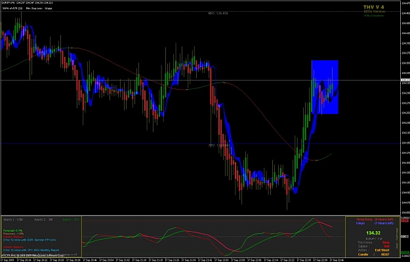Click the "Option" Sell status
This screenshot has height=262, width=410.
[x=386, y=246]
